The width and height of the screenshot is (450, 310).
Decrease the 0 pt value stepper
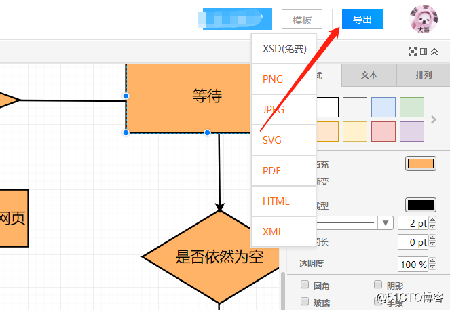(432, 245)
